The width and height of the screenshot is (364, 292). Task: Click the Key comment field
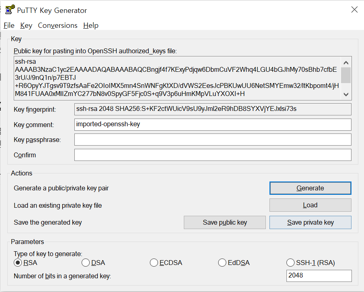(213, 125)
